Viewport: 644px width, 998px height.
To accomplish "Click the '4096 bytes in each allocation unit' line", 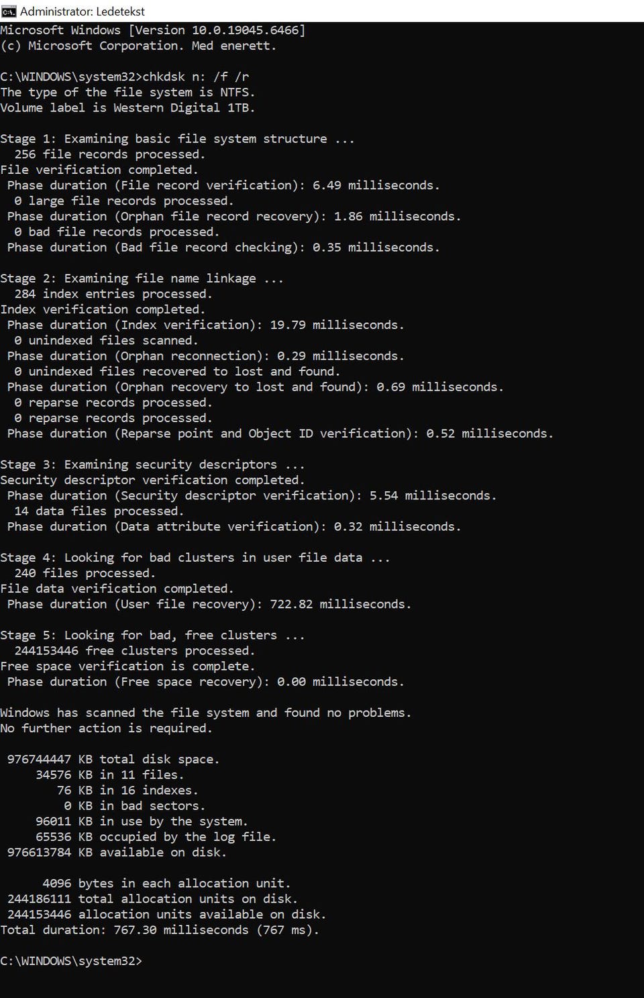I will (x=166, y=883).
